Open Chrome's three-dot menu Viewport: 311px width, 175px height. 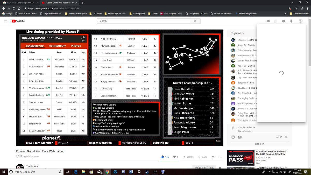(307, 8)
